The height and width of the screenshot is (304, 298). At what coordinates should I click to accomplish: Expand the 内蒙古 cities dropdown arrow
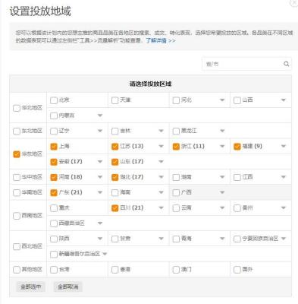pyautogui.click(x=100, y=116)
